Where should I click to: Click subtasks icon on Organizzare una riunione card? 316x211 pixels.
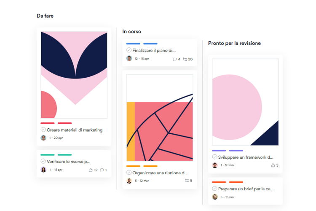[187, 181]
